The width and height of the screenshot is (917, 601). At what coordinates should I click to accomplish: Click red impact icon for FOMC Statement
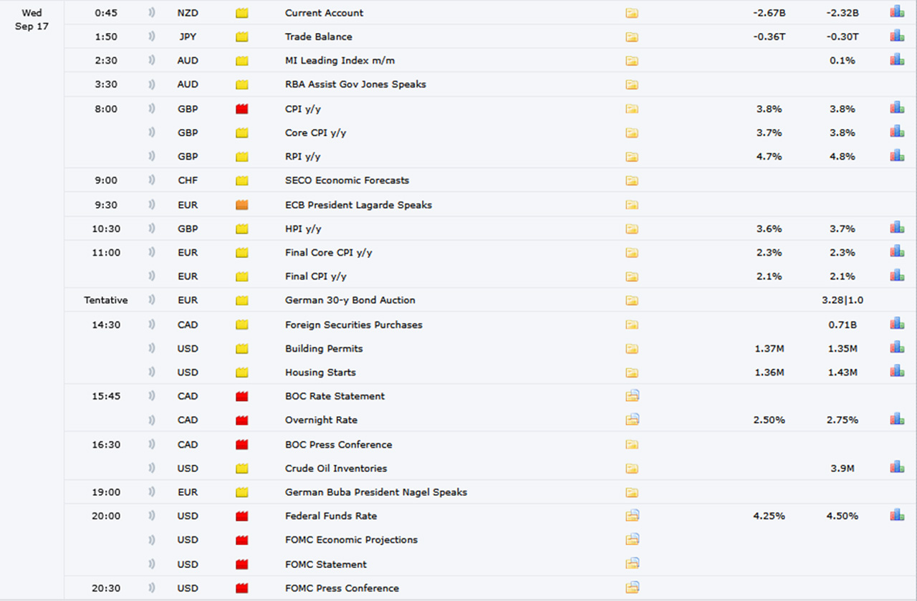[x=242, y=564]
